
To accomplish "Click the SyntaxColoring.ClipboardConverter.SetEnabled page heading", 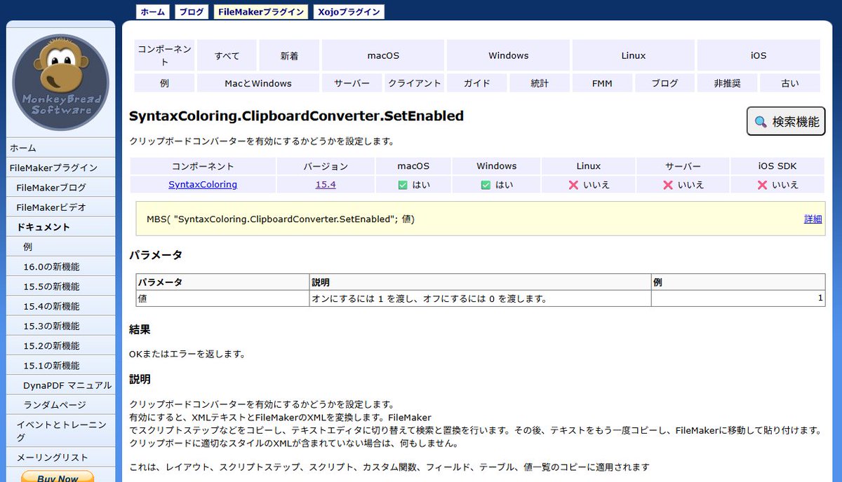I will [296, 116].
